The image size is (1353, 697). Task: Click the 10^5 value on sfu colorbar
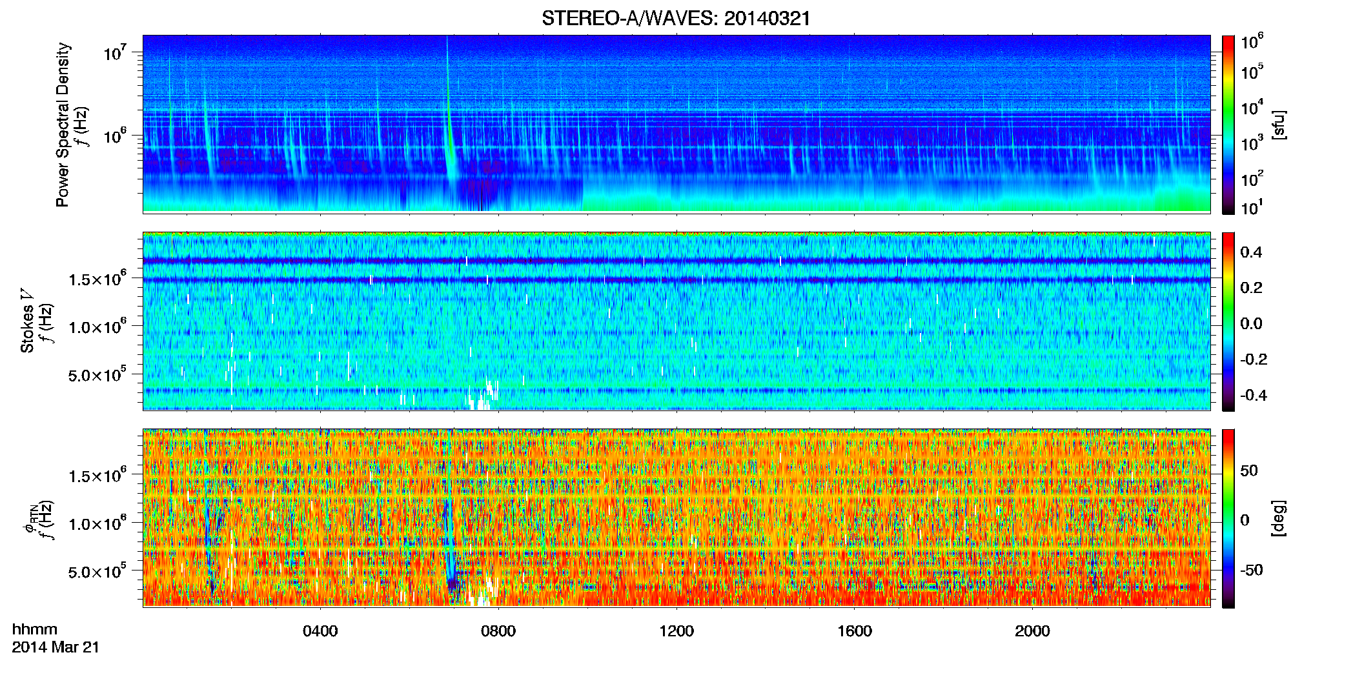(x=1253, y=72)
